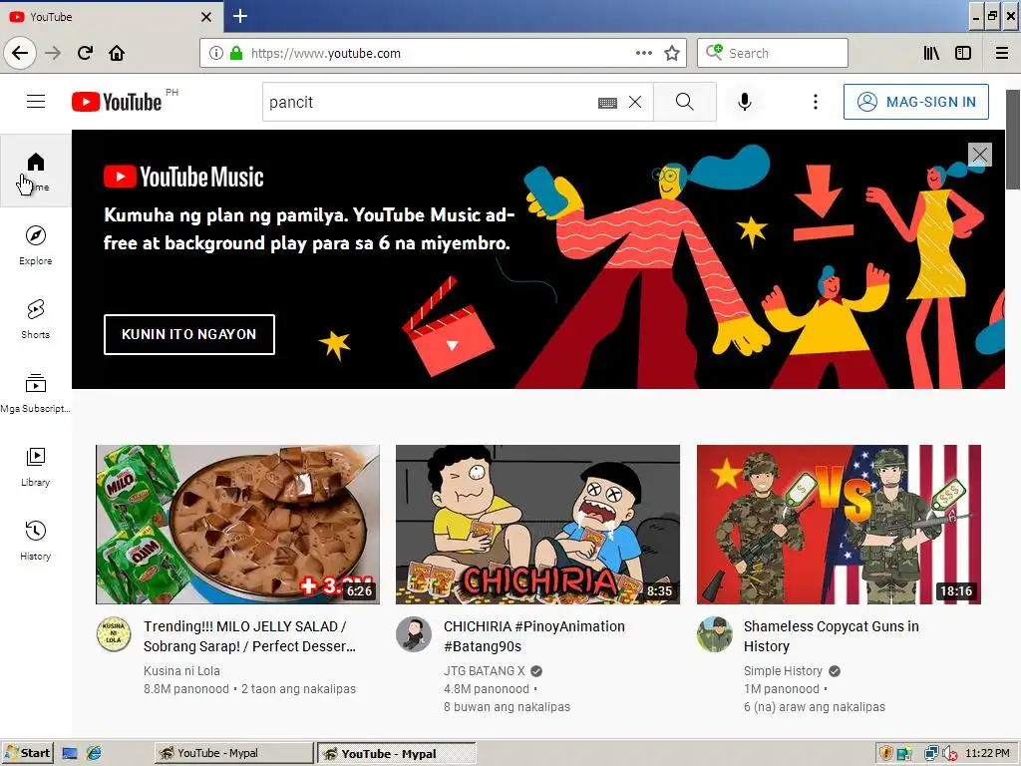Open Mga Subscription in the sidebar
The width and height of the screenshot is (1021, 766).
tap(36, 393)
